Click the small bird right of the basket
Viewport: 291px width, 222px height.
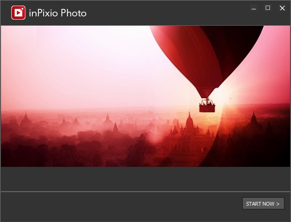[x=231, y=99]
